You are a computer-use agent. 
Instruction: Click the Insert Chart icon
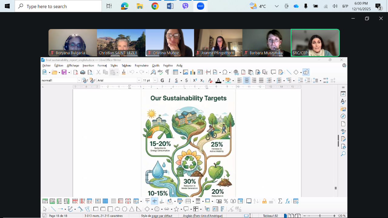(x=192, y=72)
